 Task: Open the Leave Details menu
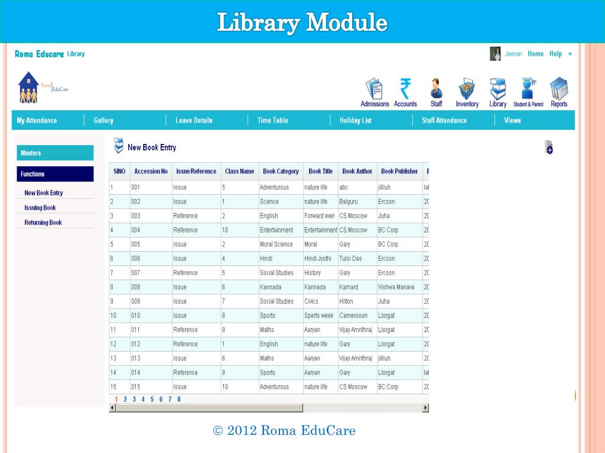coord(194,120)
